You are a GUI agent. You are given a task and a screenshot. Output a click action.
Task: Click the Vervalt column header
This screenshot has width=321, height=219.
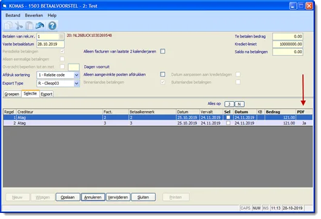coord(211,112)
